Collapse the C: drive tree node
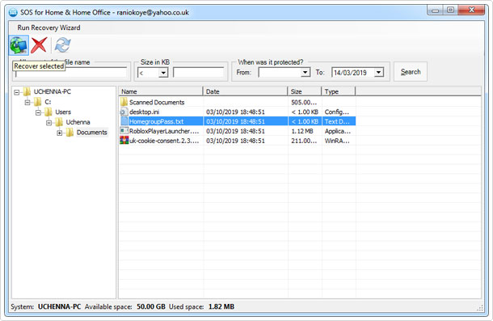493x321 pixels. click(x=27, y=102)
